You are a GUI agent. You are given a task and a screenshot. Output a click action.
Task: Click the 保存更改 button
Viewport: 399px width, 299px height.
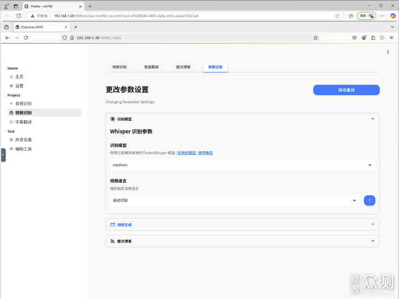click(346, 90)
